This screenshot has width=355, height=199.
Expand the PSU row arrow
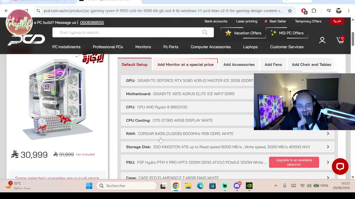[x=328, y=162]
